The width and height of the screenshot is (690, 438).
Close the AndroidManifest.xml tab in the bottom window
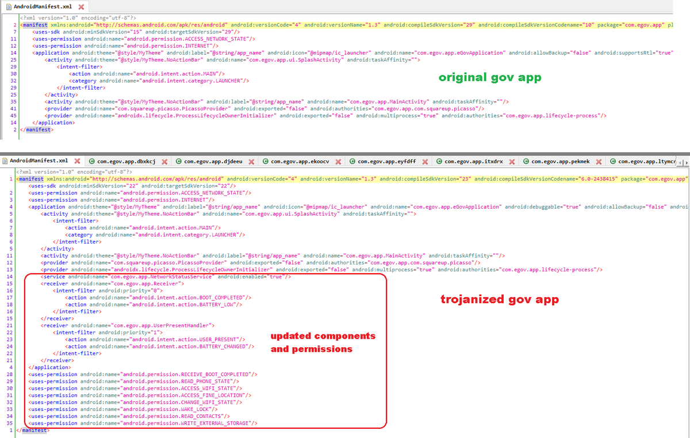[x=76, y=161]
